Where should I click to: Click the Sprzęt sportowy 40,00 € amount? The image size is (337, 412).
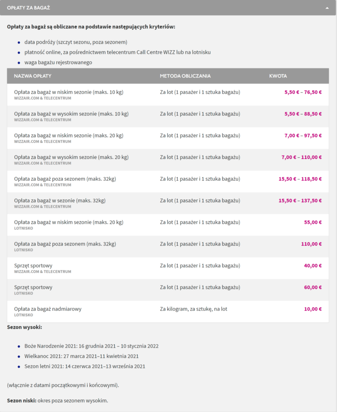(313, 266)
